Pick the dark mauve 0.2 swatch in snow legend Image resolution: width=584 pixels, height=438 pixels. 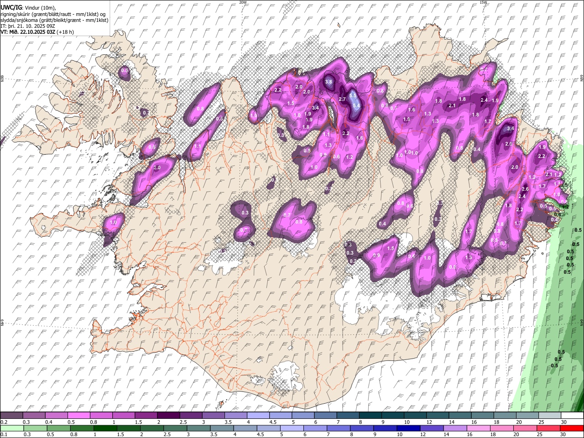pyautogui.click(x=11, y=416)
